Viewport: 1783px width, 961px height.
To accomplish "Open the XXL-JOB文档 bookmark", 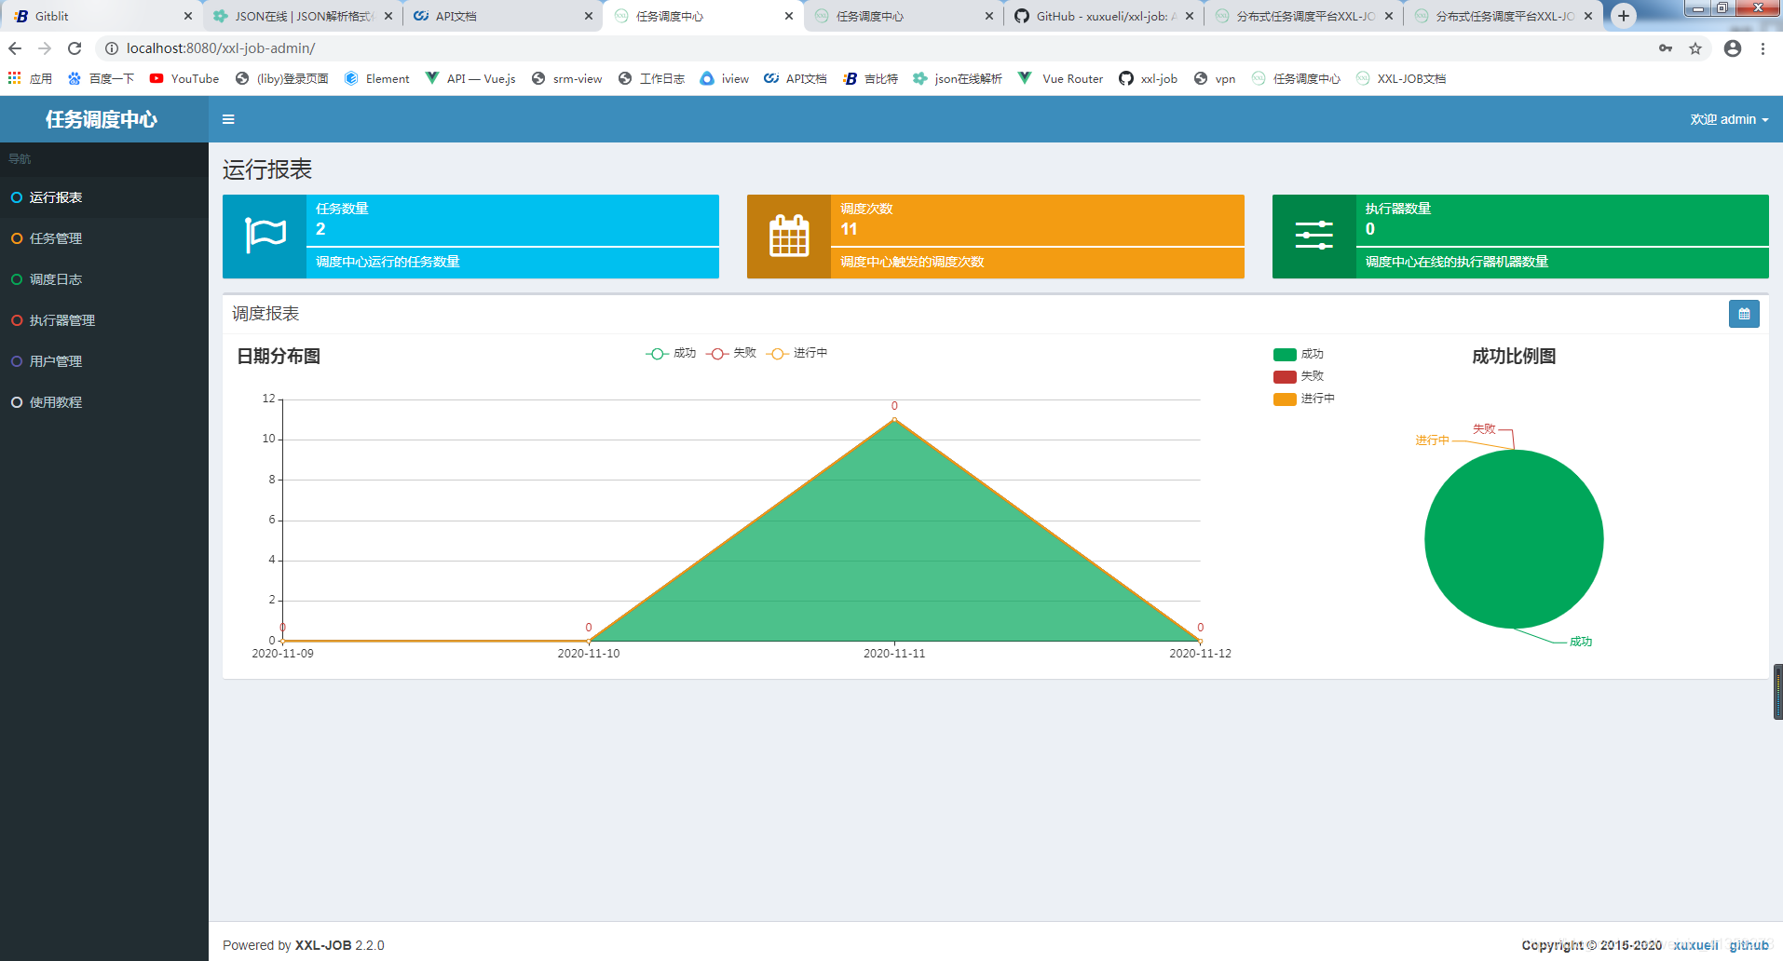I will coord(1401,79).
